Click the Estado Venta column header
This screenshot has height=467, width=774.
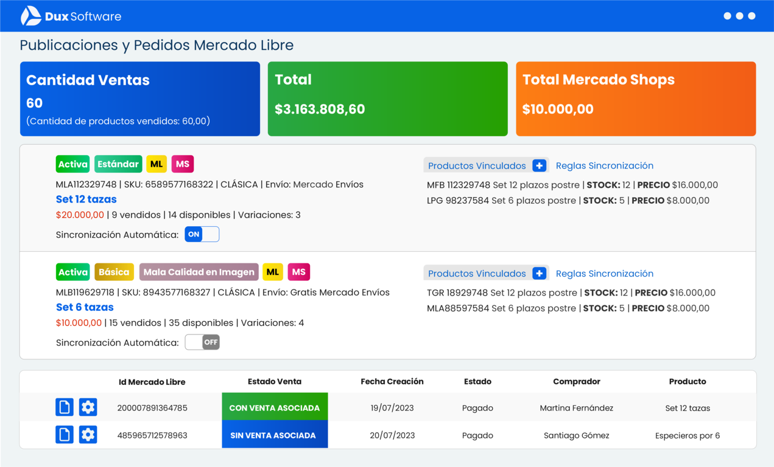click(x=275, y=381)
